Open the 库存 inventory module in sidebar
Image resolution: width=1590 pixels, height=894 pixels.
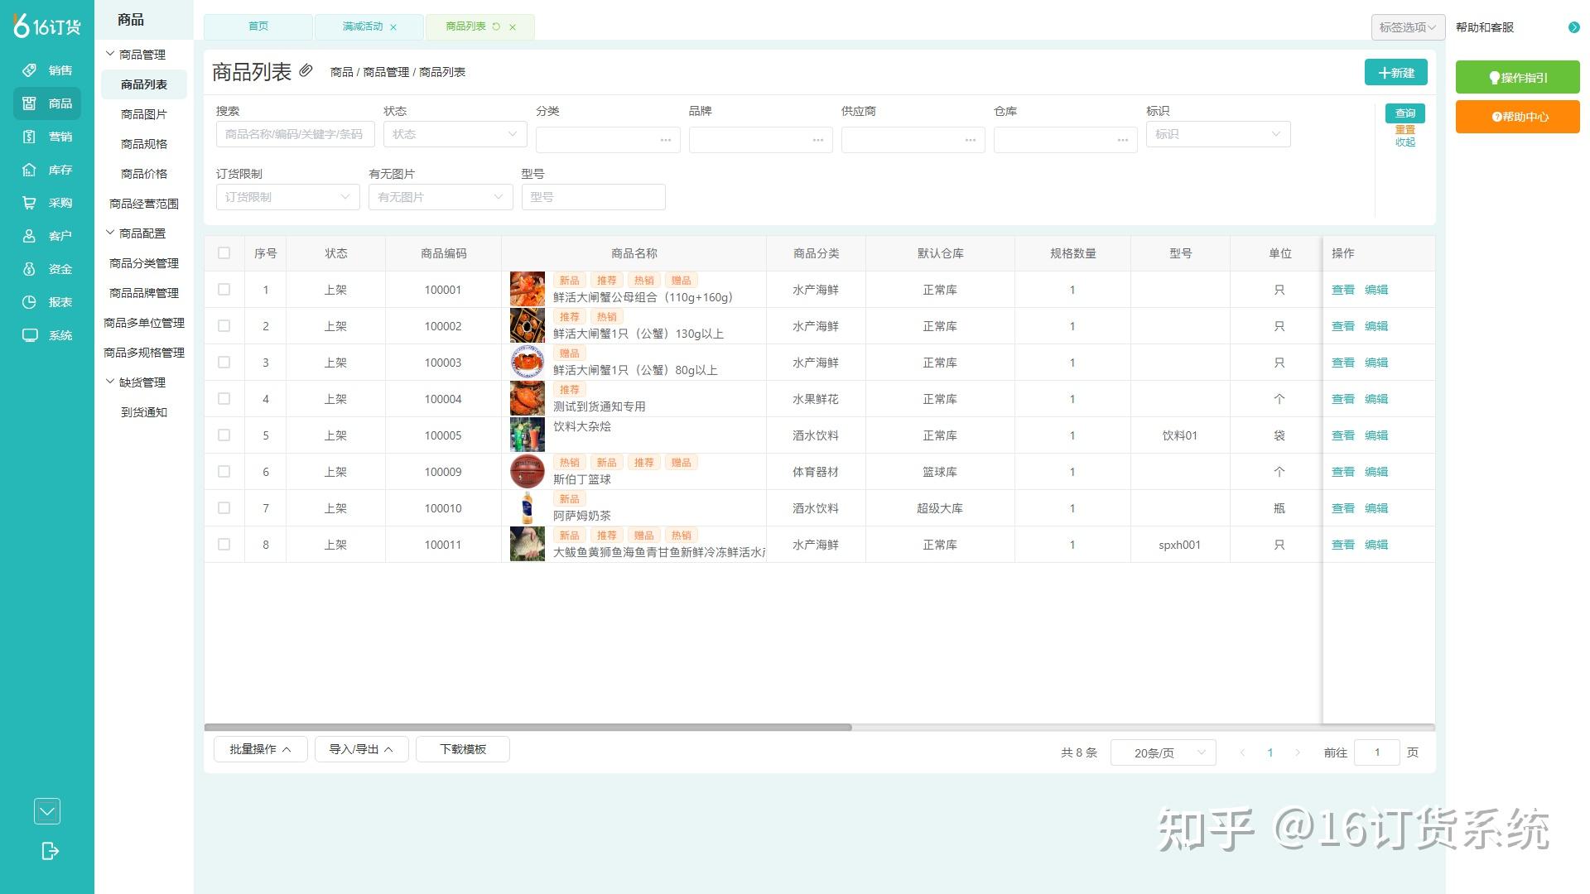pos(47,170)
